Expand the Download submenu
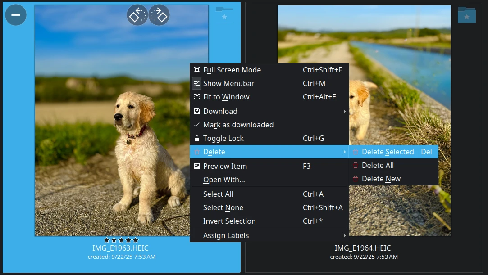 (220, 111)
